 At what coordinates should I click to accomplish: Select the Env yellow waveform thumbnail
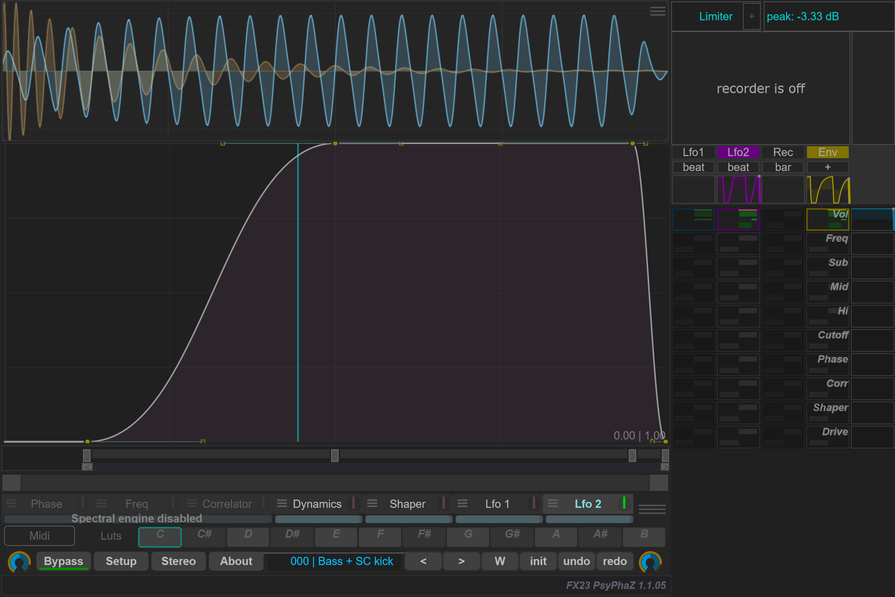828,189
